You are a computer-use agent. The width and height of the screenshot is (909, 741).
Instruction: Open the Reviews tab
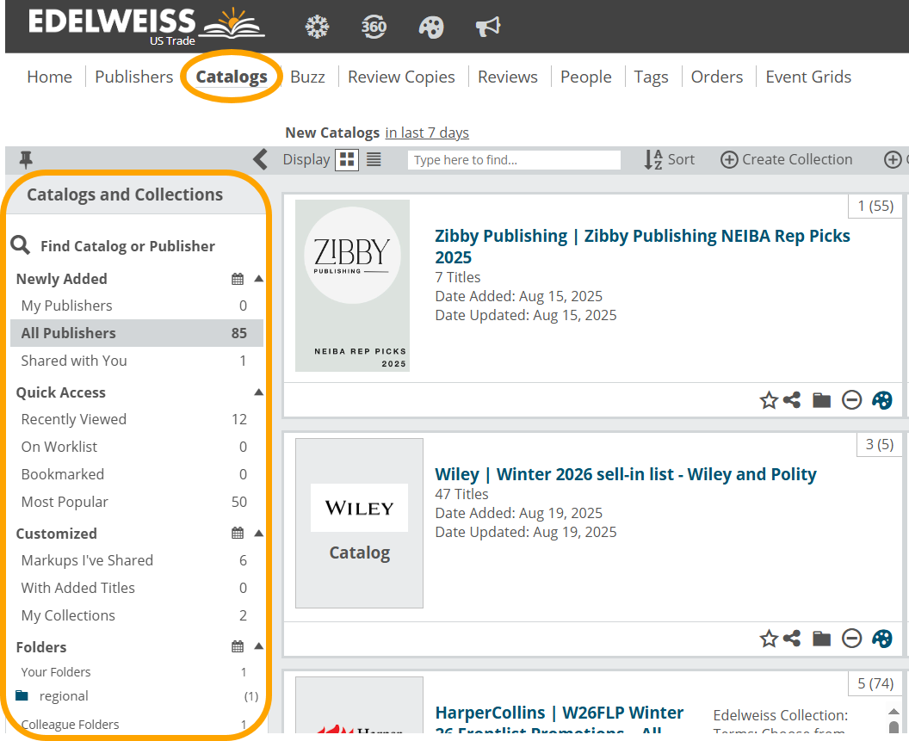pyautogui.click(x=507, y=77)
